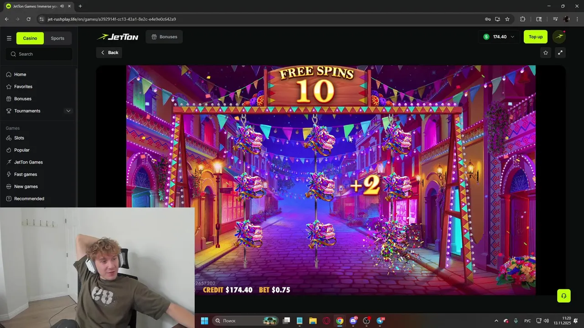Open File Explorer from taskbar

(313, 321)
